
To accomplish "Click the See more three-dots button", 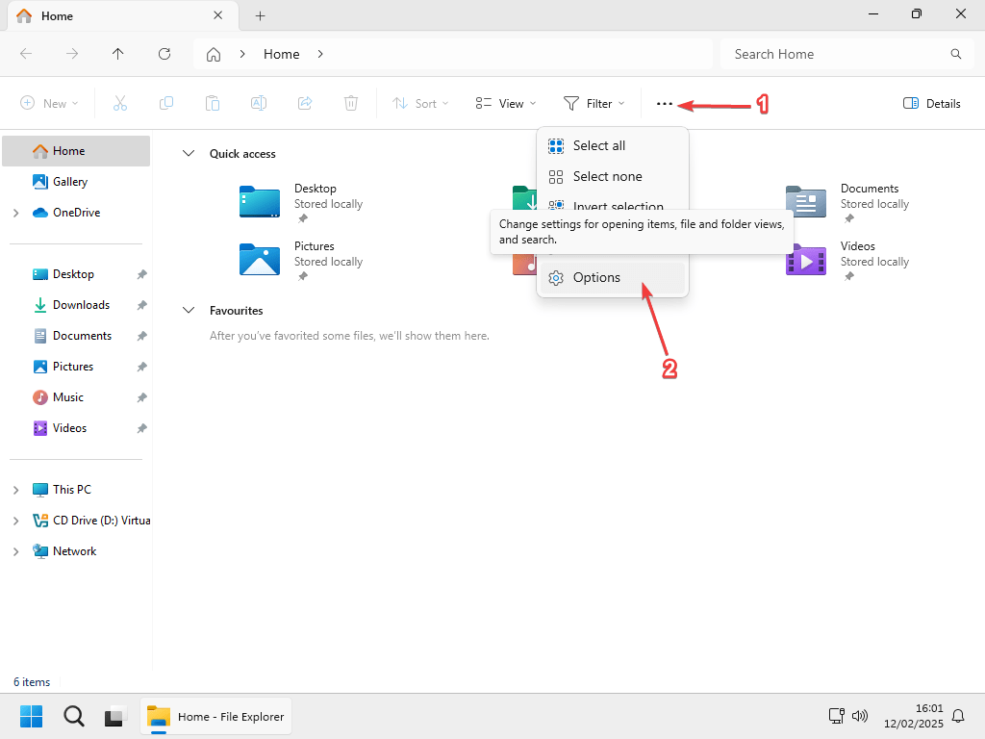I will click(665, 104).
